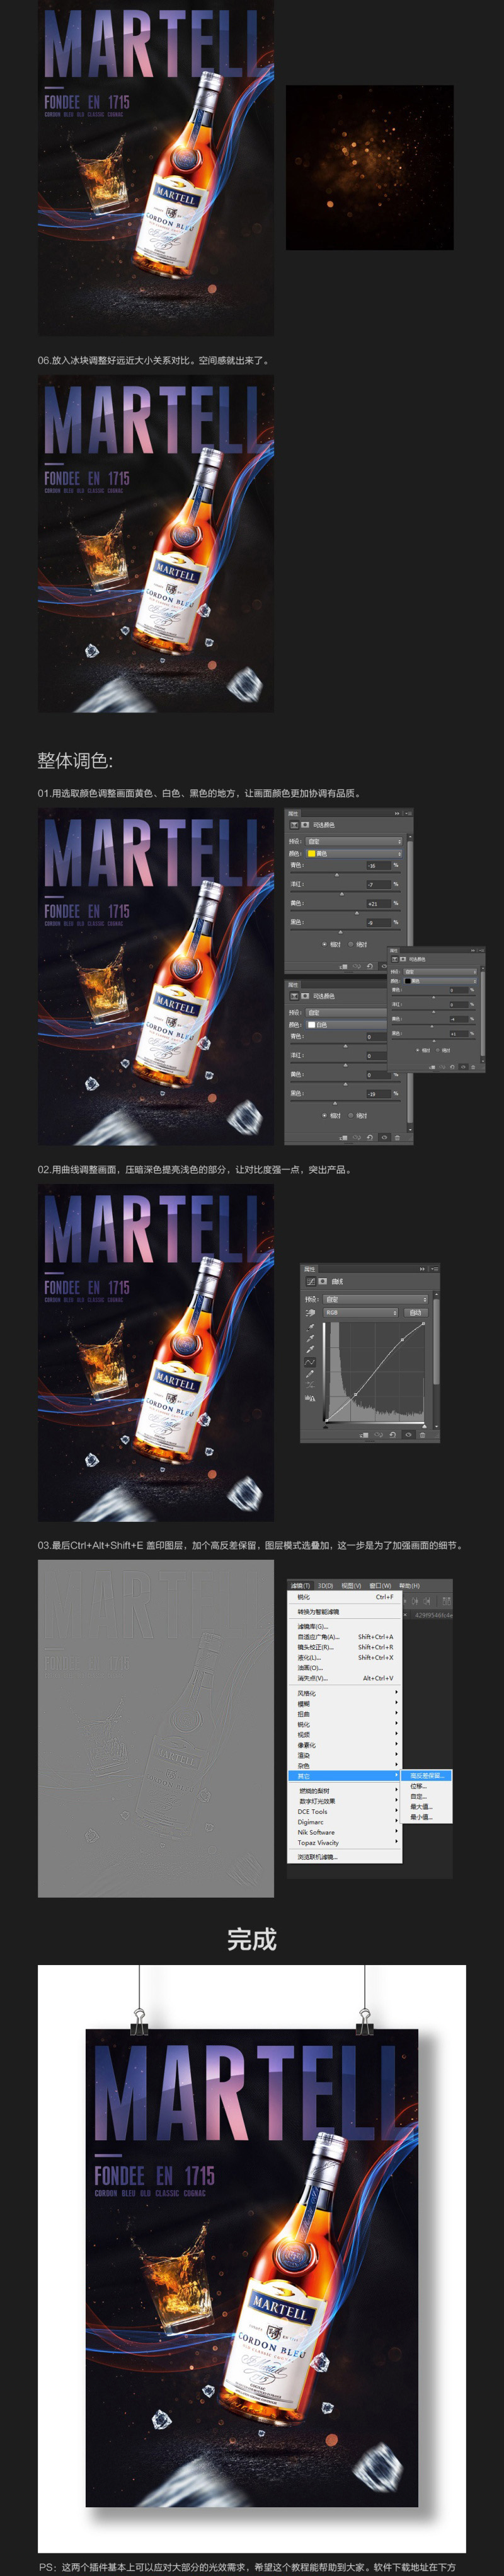504x2576 pixels.
Task: Open the RGB channel dropdown in Curves
Action: (x=360, y=1312)
